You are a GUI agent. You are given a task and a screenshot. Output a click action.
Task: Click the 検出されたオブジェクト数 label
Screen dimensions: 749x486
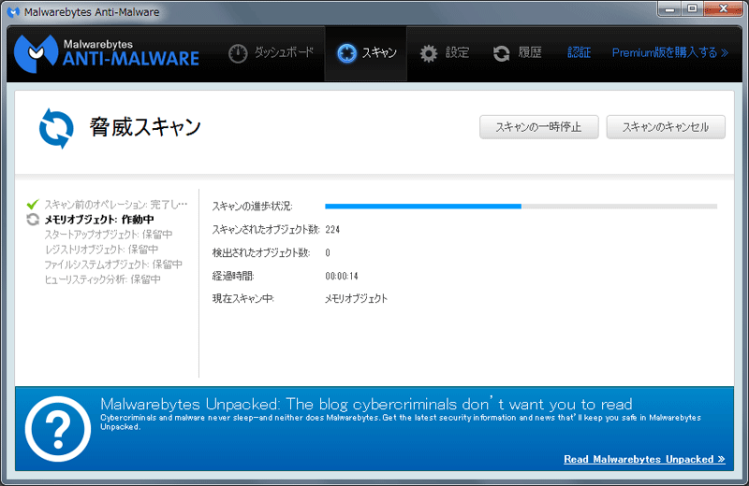pos(261,252)
